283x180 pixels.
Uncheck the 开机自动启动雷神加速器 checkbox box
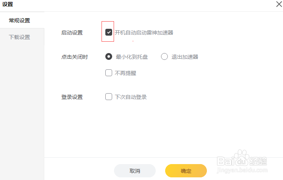point(109,33)
